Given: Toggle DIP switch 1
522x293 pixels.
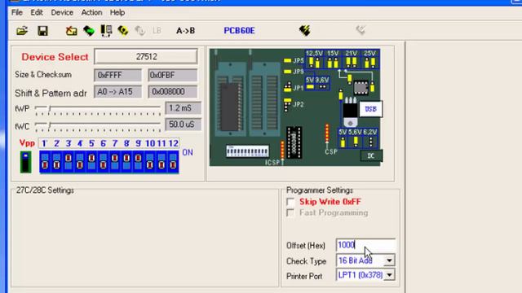Looking at the screenshot, I should click(45, 161).
